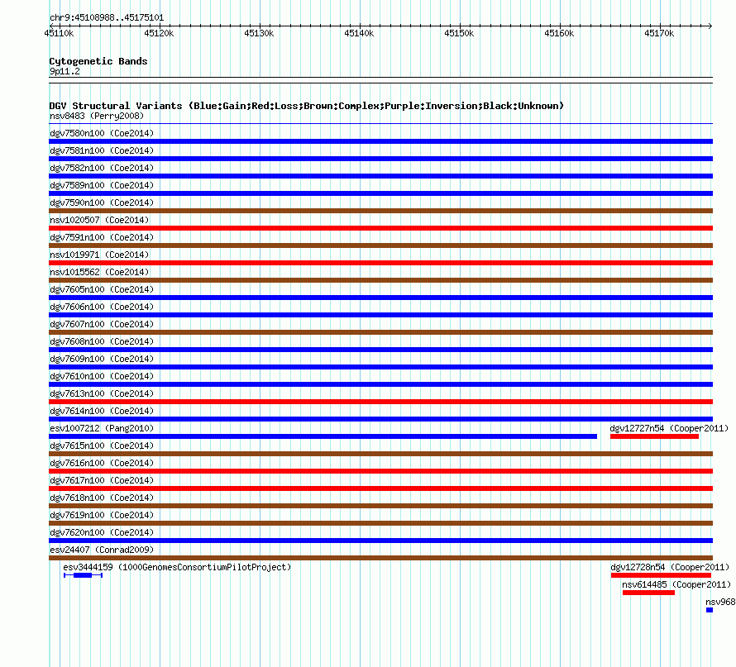The height and width of the screenshot is (667, 736).
Task: Select the nsv614485 (Cooper2011) label
Action: 676,584
